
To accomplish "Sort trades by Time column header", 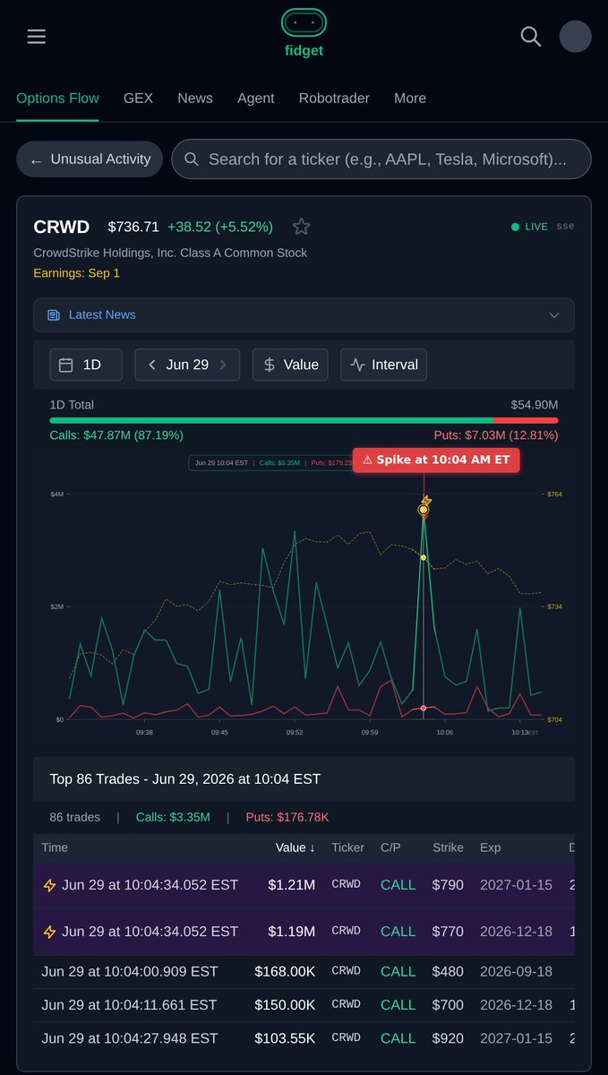I will (x=55, y=847).
